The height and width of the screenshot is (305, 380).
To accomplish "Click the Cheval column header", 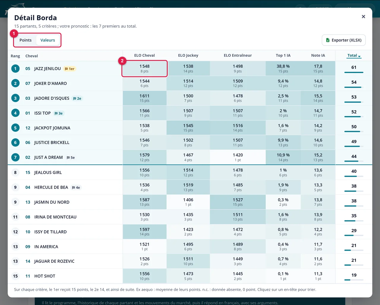I will 32,56.
